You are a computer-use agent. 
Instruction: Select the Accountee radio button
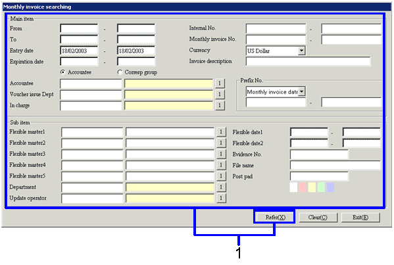[63, 72]
